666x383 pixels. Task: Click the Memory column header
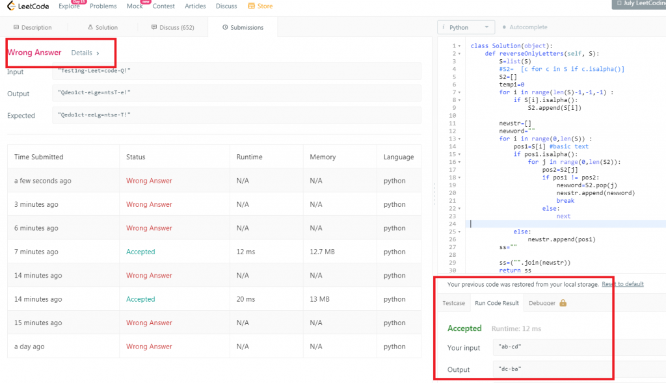click(323, 157)
